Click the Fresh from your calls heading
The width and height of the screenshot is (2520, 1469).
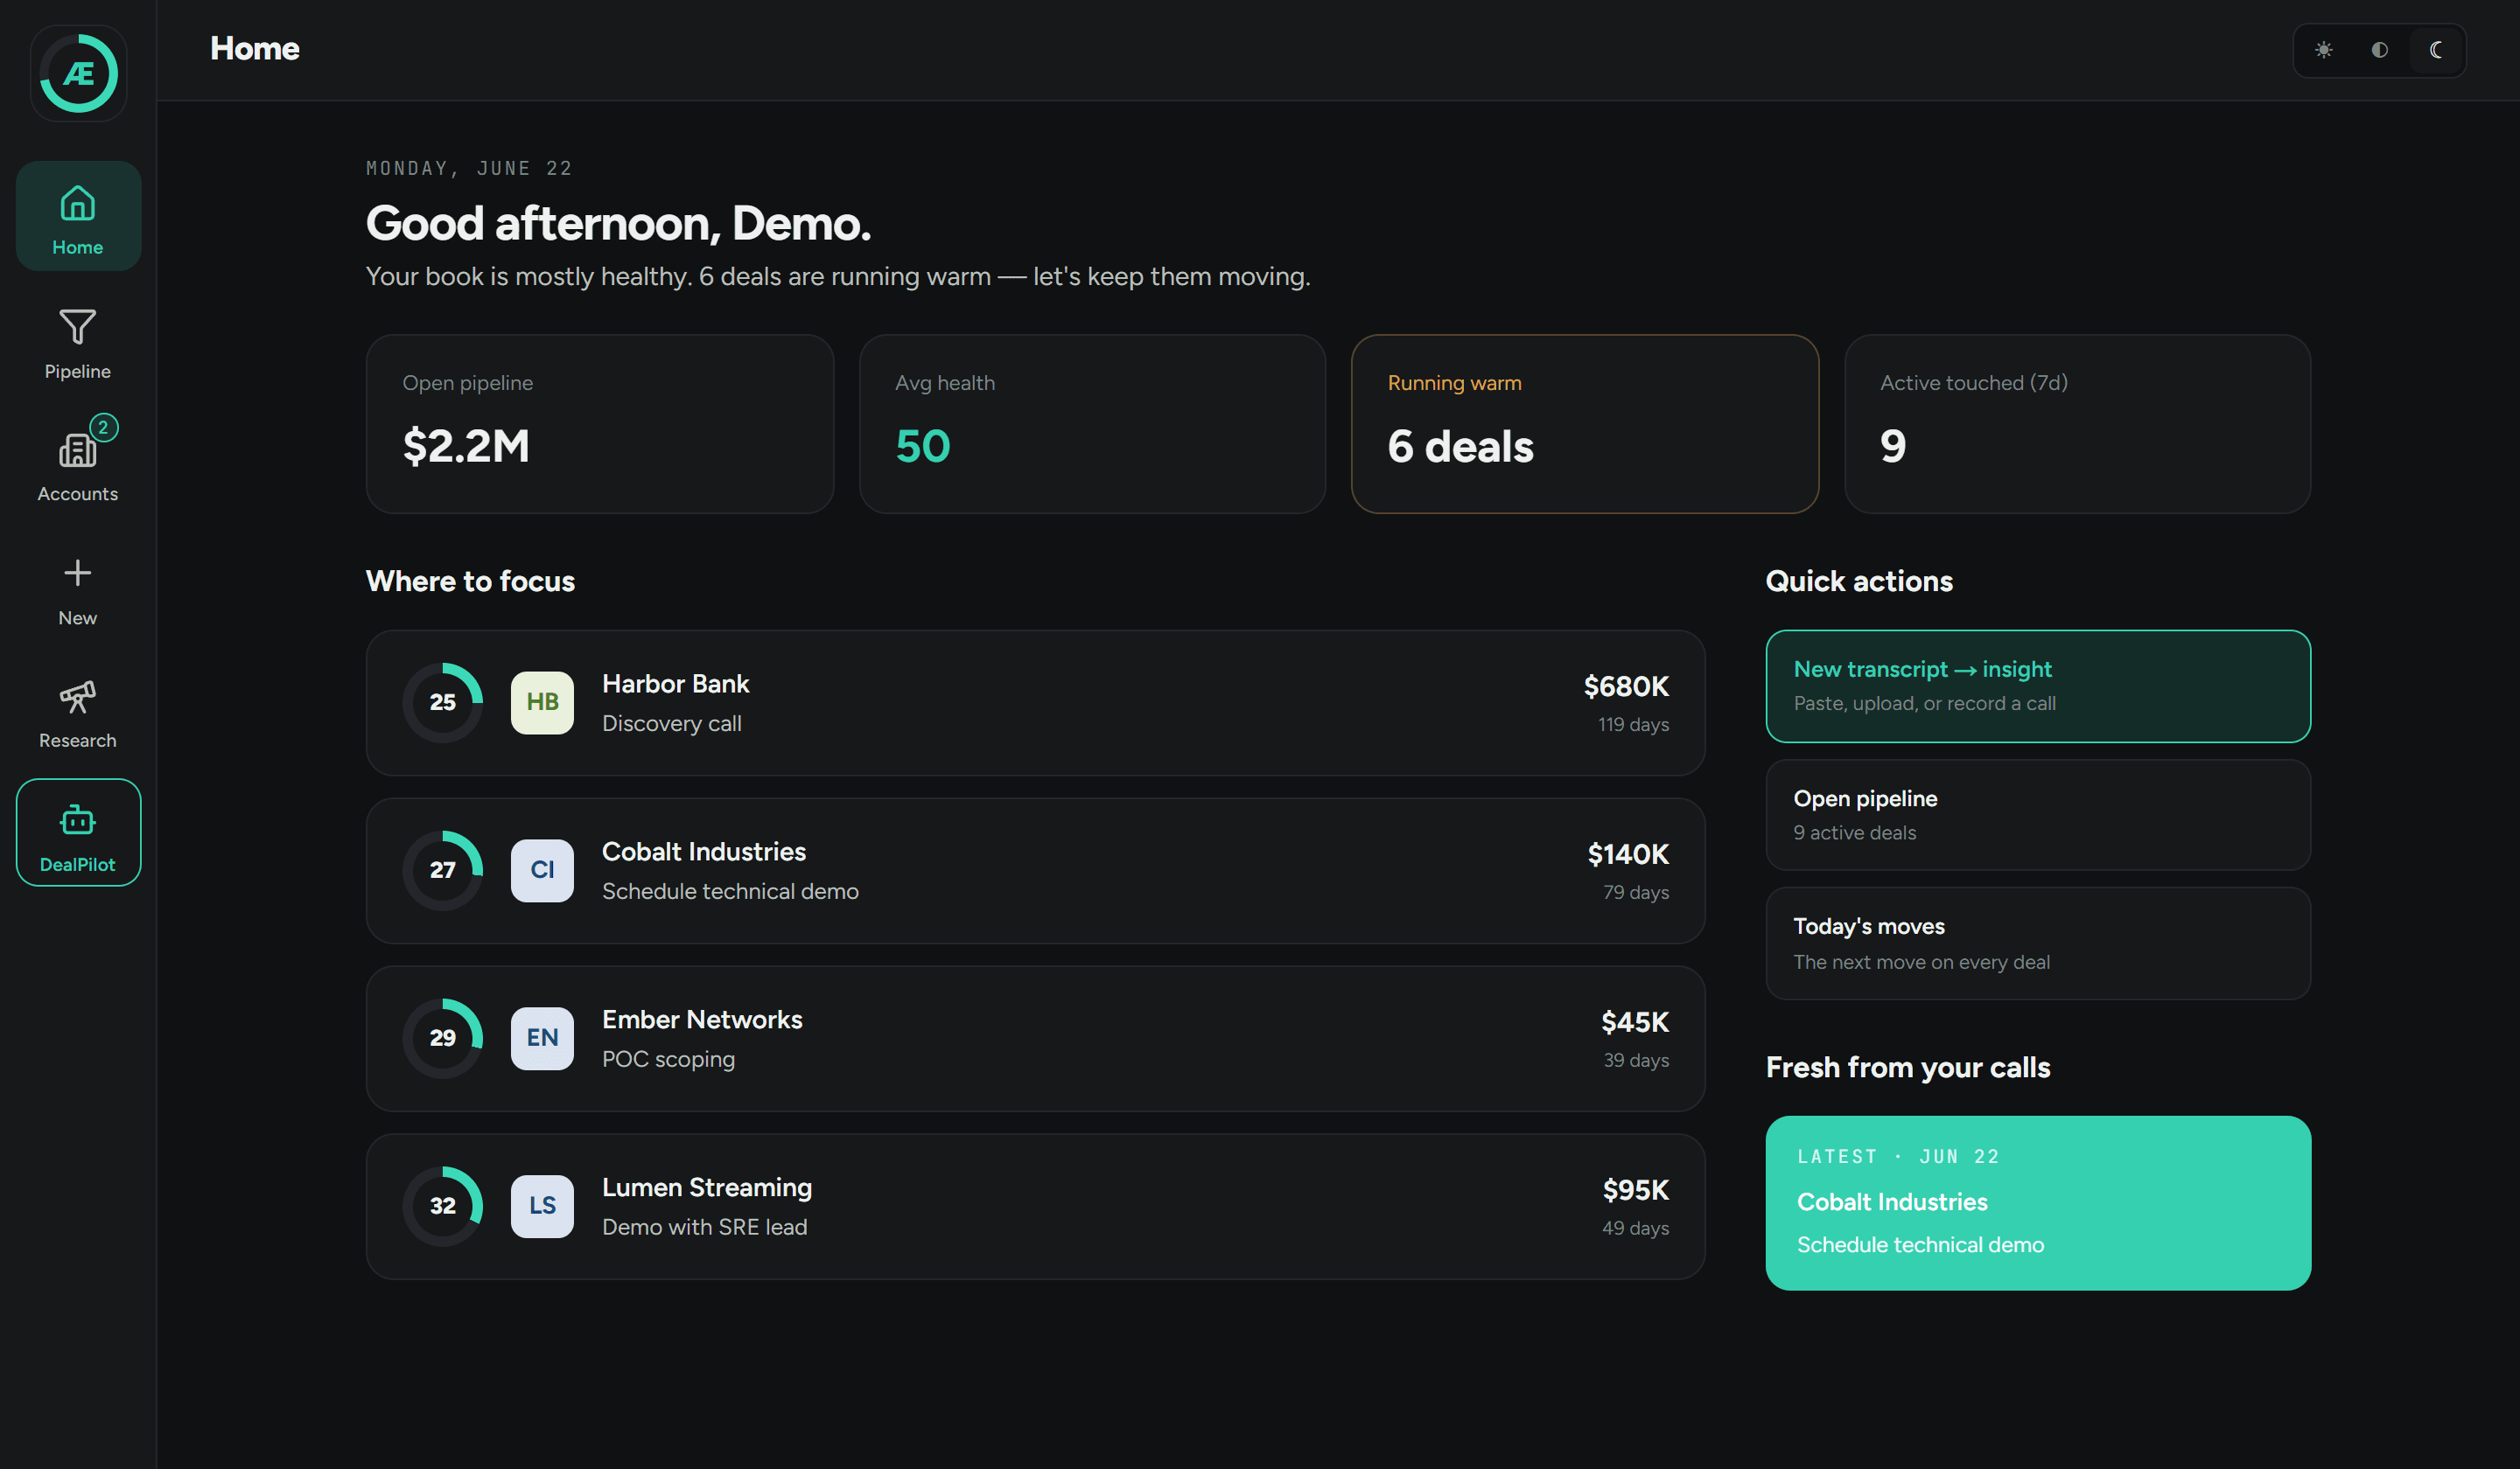[1908, 1068]
